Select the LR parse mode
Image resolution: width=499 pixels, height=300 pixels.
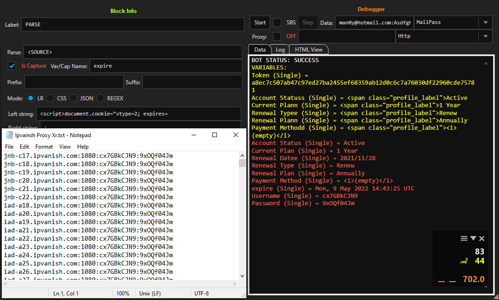pos(30,98)
